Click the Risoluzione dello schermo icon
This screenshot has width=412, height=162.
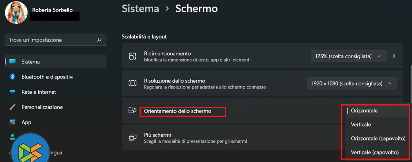coord(133,83)
